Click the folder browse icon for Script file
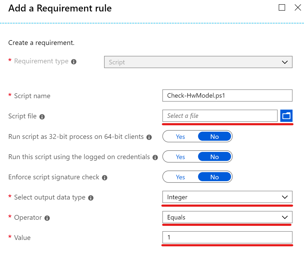304x253 pixels. click(286, 116)
